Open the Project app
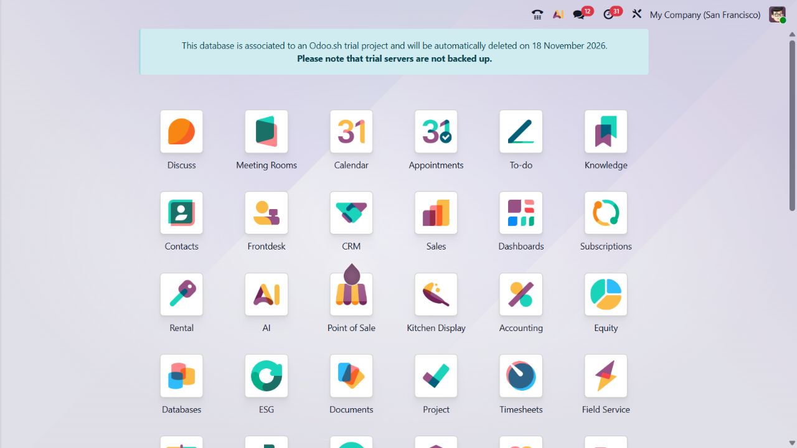This screenshot has width=797, height=448. [436, 376]
